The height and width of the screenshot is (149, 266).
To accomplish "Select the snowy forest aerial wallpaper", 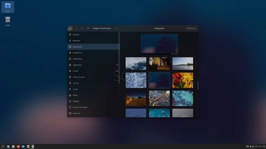I will click(x=136, y=80).
